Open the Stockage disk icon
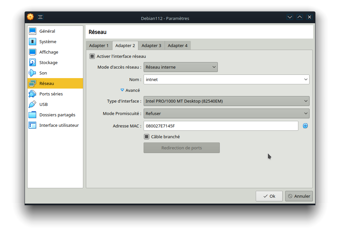 (32, 63)
